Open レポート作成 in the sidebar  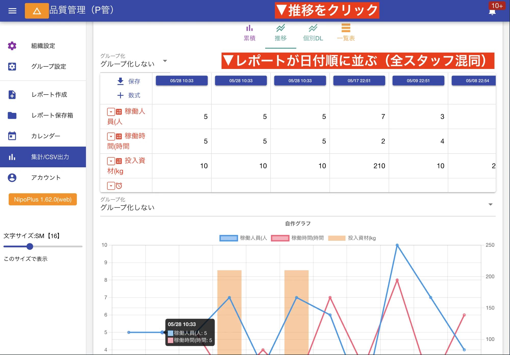click(x=43, y=94)
